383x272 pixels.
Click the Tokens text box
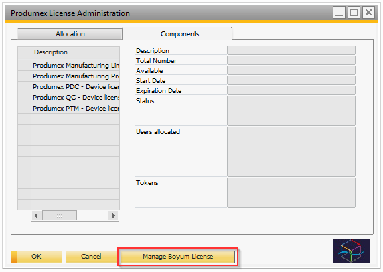(x=291, y=192)
